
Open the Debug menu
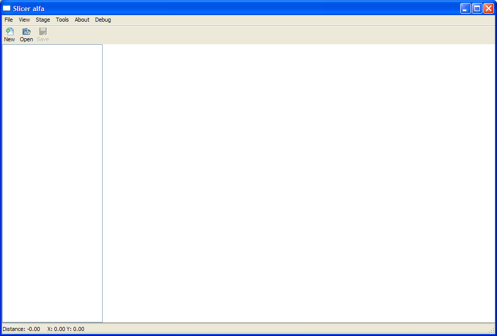[x=103, y=20]
